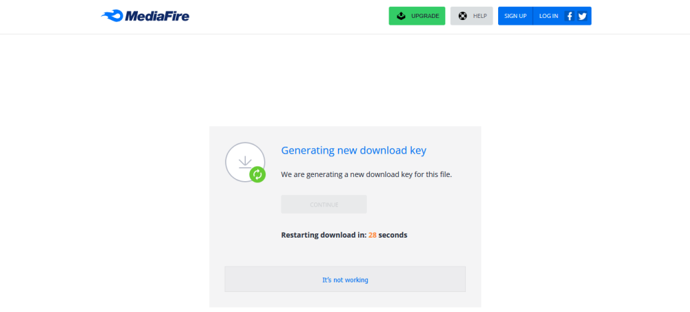Click the 'Restarting download in:' label
The height and width of the screenshot is (312, 690).
pyautogui.click(x=323, y=235)
